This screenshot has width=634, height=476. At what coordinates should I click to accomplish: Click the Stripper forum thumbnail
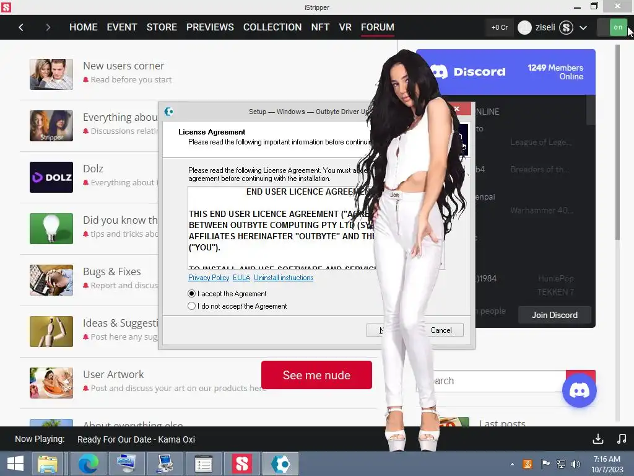coord(51,126)
